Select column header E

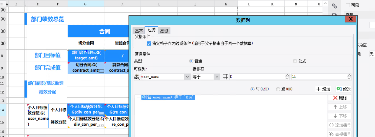pos(38,4)
